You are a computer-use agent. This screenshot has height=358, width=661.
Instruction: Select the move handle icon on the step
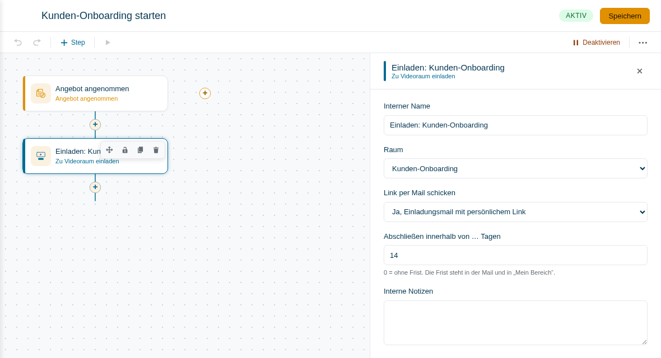point(109,150)
